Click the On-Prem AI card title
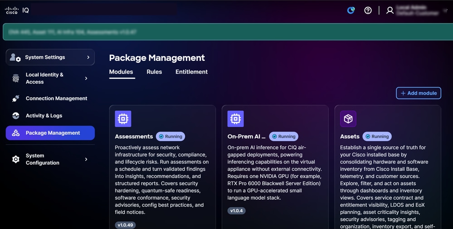The image size is (453, 229). pos(246,136)
